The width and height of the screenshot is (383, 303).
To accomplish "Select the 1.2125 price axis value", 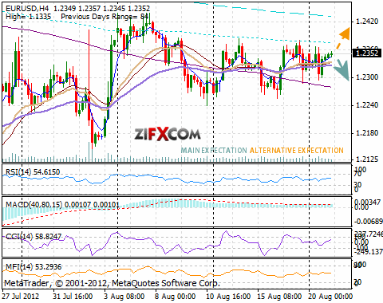I will click(x=367, y=159).
